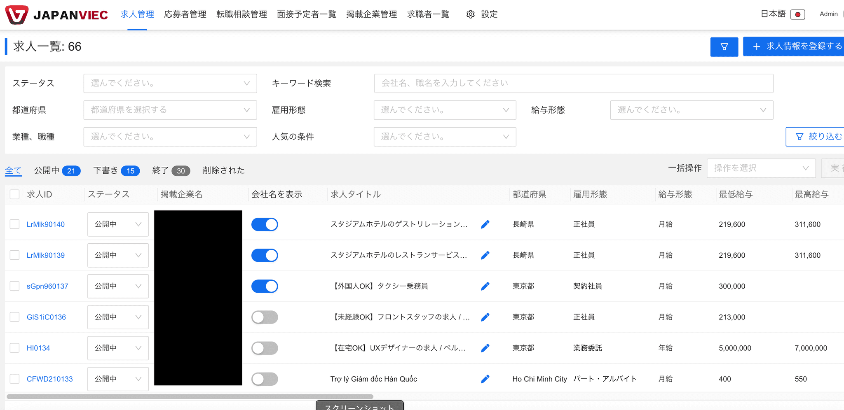This screenshot has height=410, width=844.
Task: Click the キーワード検索 keyword input field
Action: click(x=573, y=83)
